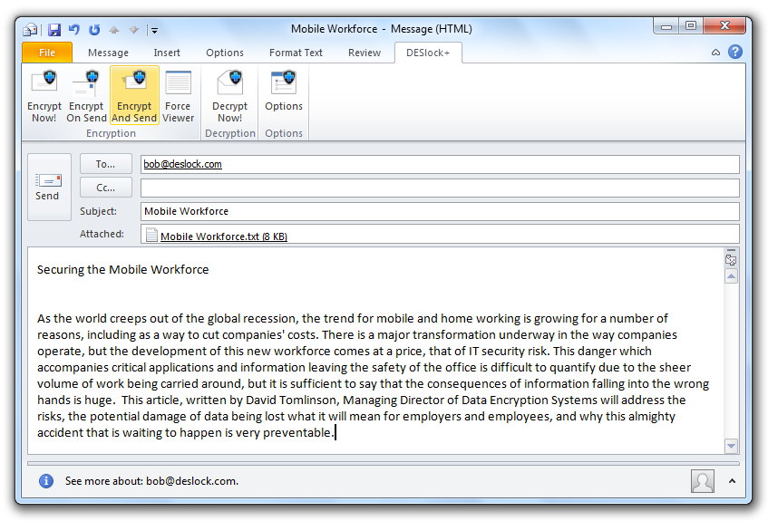Maximize the message window
Viewport: 768px width, 521px height.
pos(691,25)
